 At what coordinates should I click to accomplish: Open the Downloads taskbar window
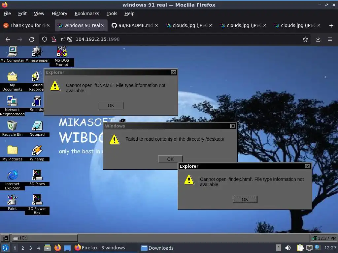[157, 248]
